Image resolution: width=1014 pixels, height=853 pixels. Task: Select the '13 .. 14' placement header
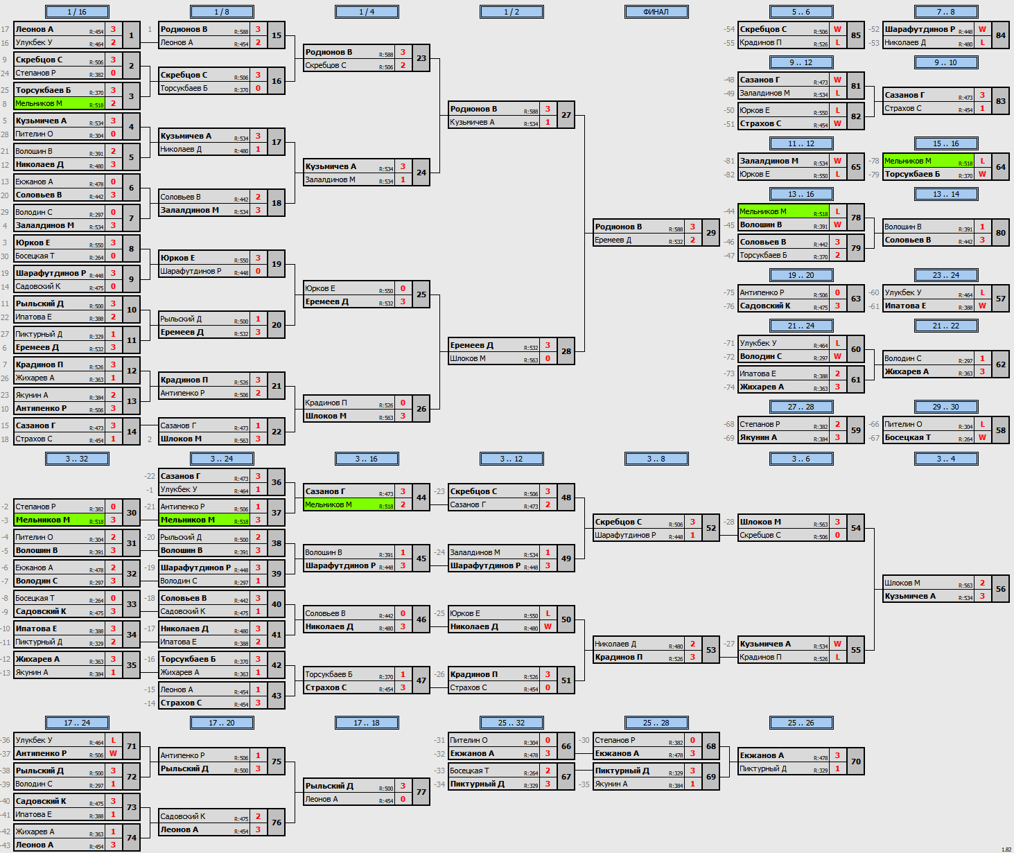[x=946, y=194]
